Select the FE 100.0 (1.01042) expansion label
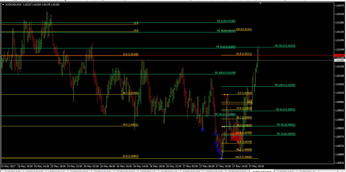346x172 pixels. pyautogui.click(x=285, y=85)
